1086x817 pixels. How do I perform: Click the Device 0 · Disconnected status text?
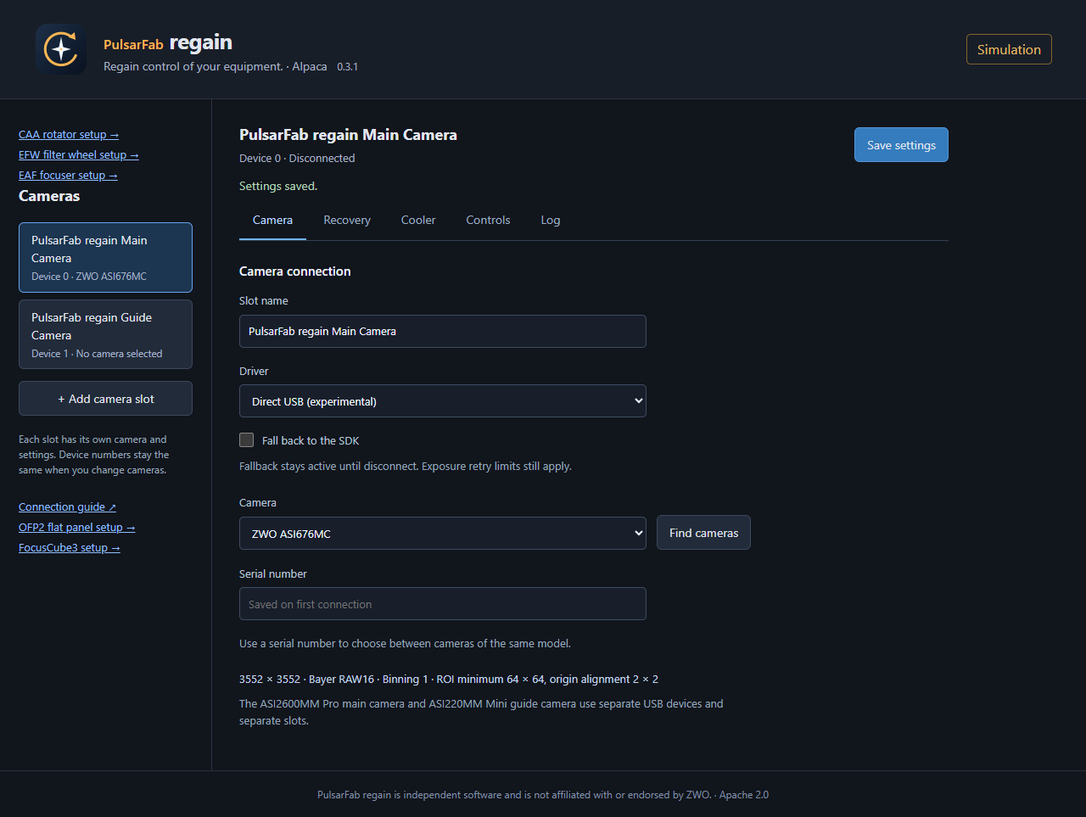coord(297,158)
